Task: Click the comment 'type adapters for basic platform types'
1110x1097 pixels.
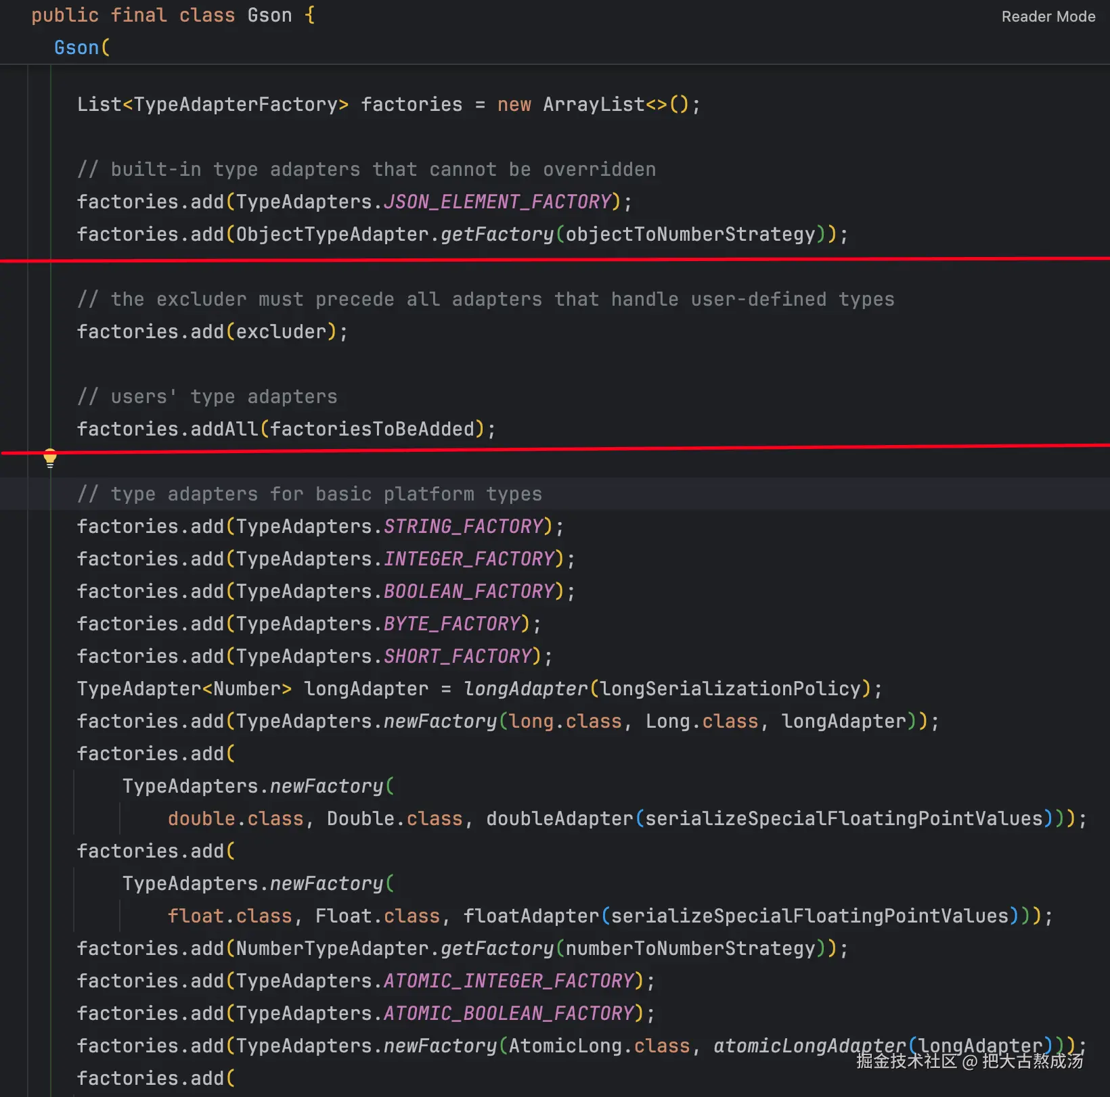Action: click(309, 494)
